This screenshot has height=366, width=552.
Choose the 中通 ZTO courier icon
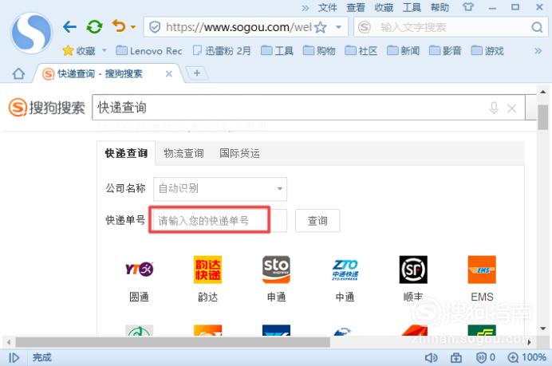(x=345, y=270)
